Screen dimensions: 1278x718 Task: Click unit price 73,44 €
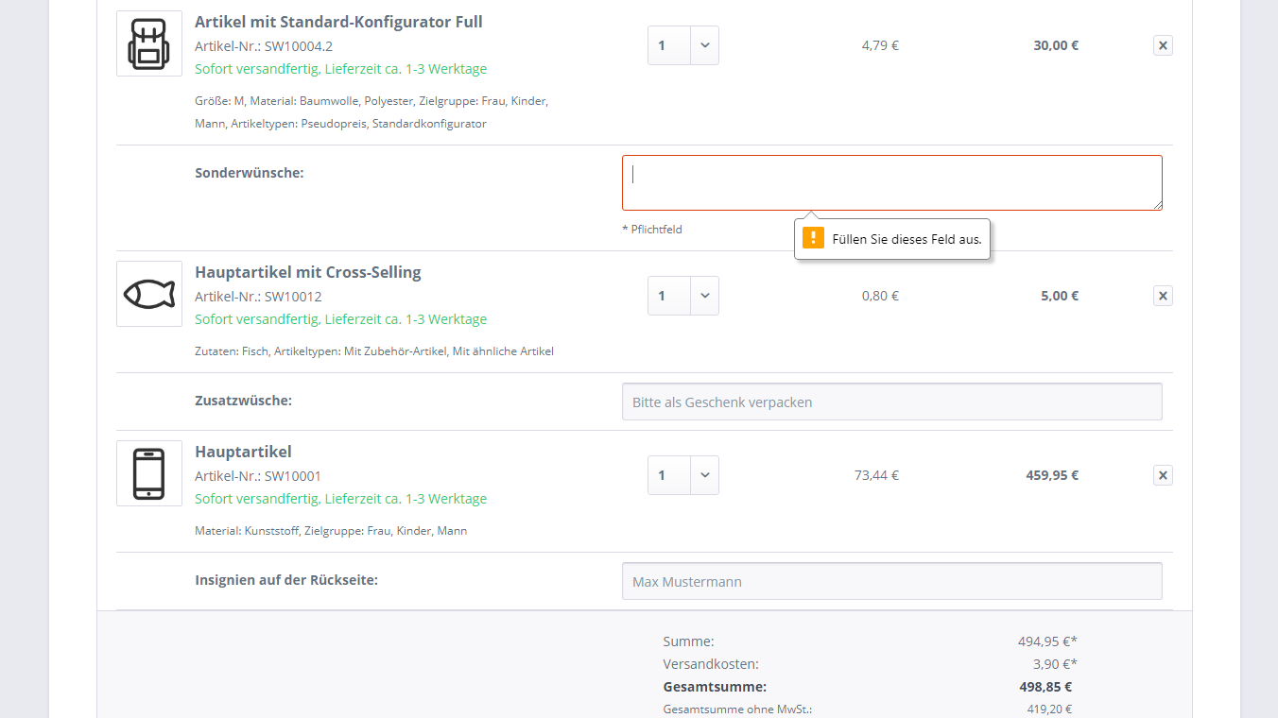pyautogui.click(x=876, y=475)
